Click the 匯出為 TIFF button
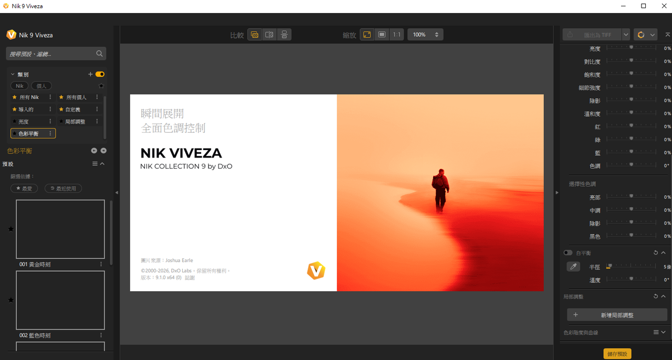This screenshot has height=360, width=672. tap(592, 35)
